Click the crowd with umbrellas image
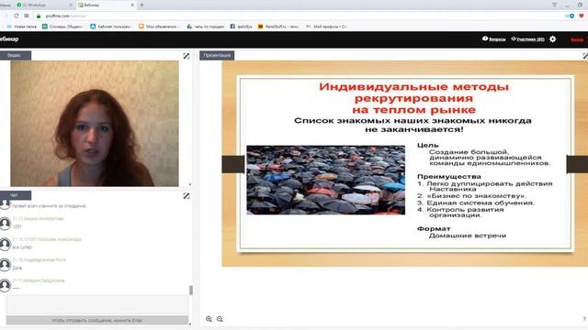This screenshot has height=330, width=588. point(325,180)
